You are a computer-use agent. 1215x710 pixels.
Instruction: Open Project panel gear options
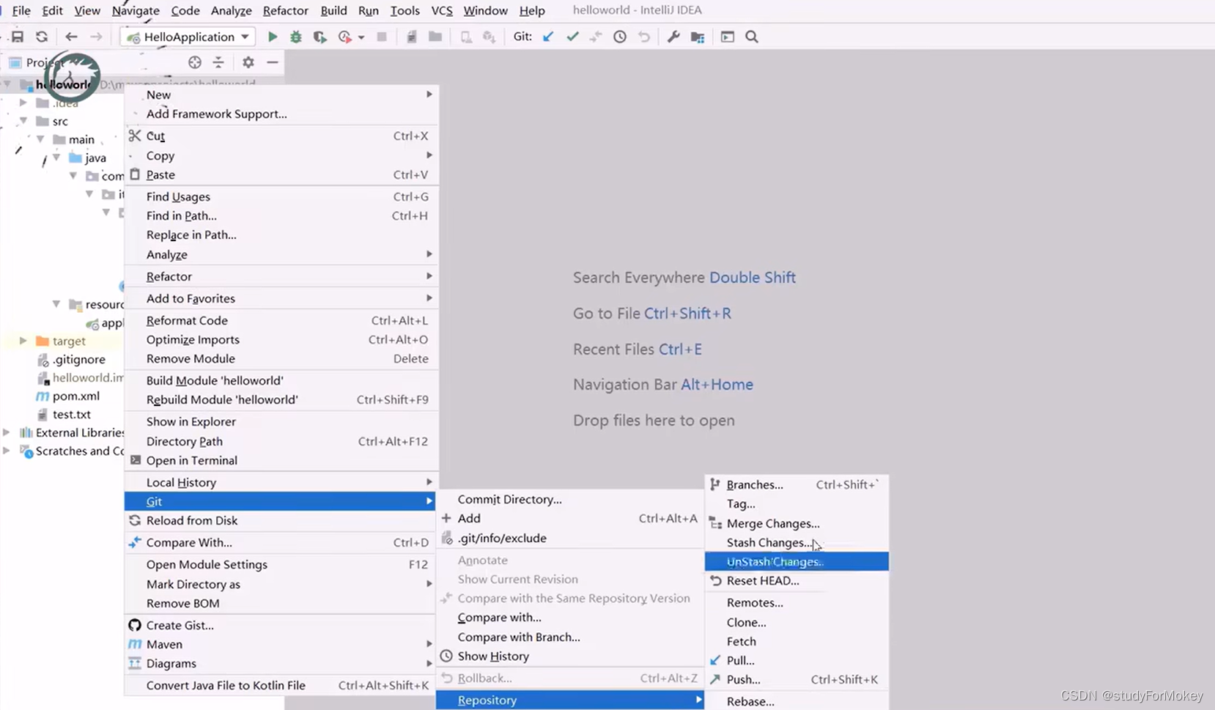tap(248, 62)
